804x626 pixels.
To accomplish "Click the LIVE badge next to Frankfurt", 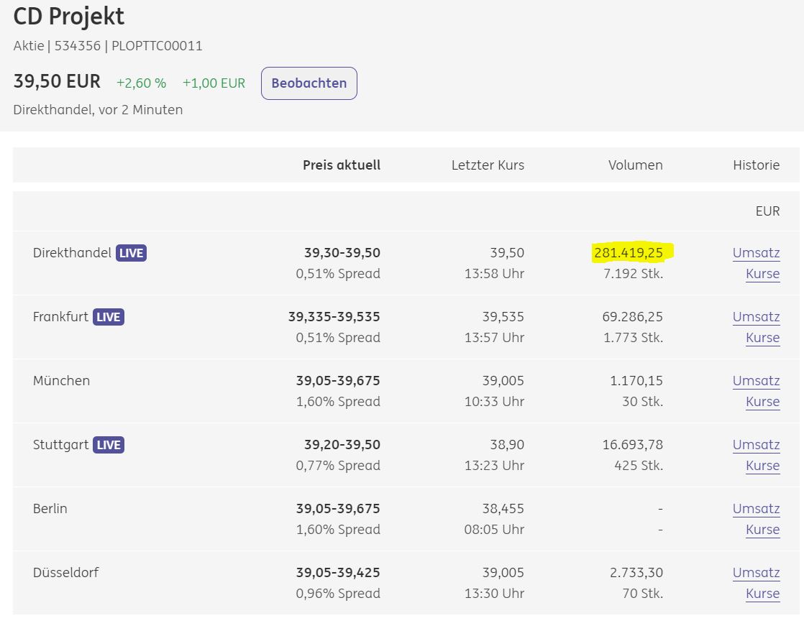I will click(x=108, y=317).
